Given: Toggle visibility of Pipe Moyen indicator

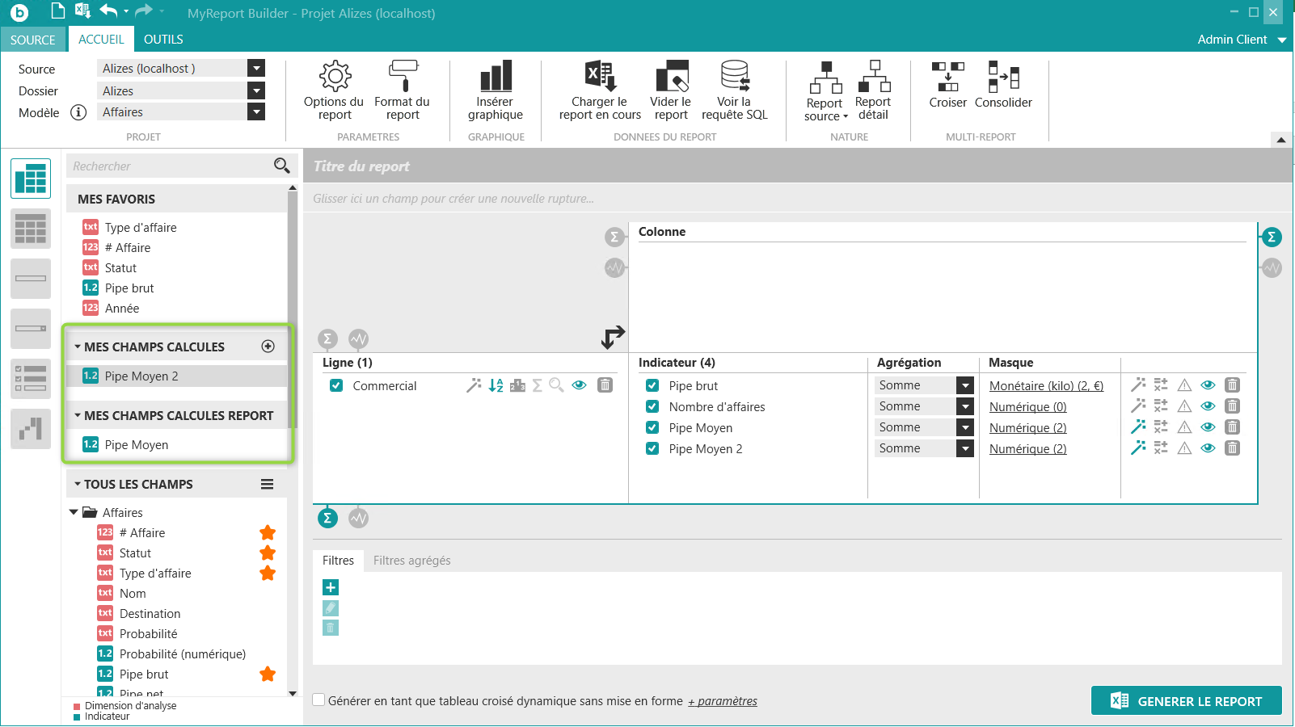Looking at the screenshot, I should (x=1208, y=427).
